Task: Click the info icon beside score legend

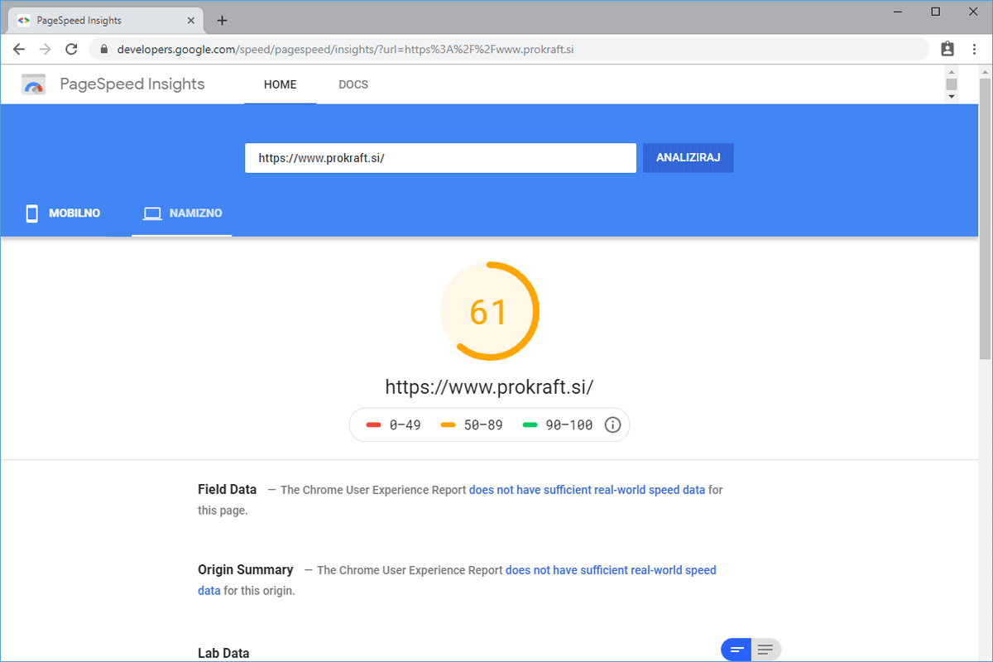Action: tap(612, 425)
